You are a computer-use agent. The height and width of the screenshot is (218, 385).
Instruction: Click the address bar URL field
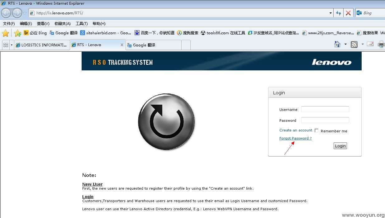click(181, 13)
